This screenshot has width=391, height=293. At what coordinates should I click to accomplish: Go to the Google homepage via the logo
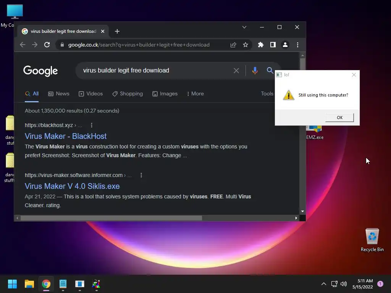tap(40, 71)
